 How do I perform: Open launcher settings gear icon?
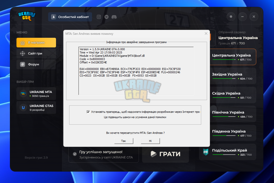[231, 17]
